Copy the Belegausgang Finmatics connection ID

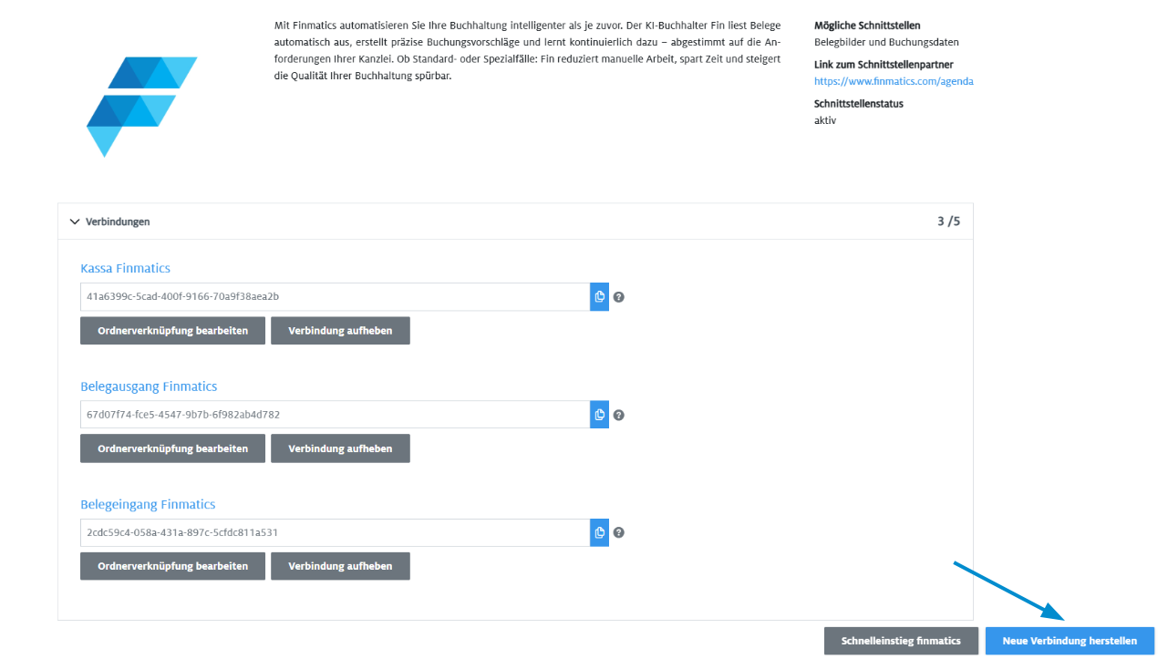(599, 415)
